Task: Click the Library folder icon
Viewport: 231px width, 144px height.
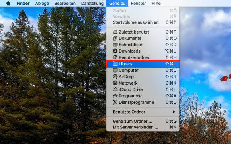Action: click(x=115, y=64)
